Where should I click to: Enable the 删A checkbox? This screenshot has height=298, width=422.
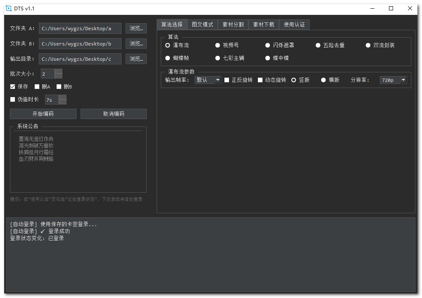pos(37,87)
